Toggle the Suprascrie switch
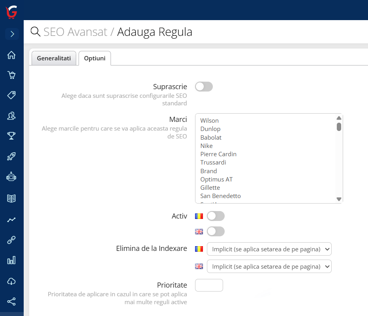368x316 pixels. [204, 87]
